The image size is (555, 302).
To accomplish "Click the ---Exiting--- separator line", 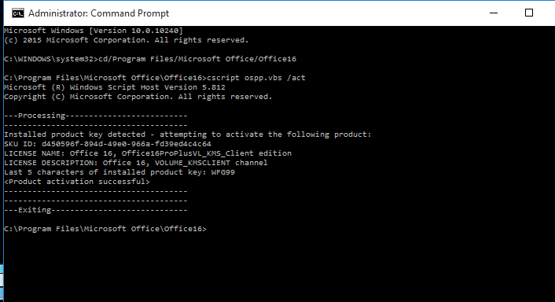I will [96, 210].
